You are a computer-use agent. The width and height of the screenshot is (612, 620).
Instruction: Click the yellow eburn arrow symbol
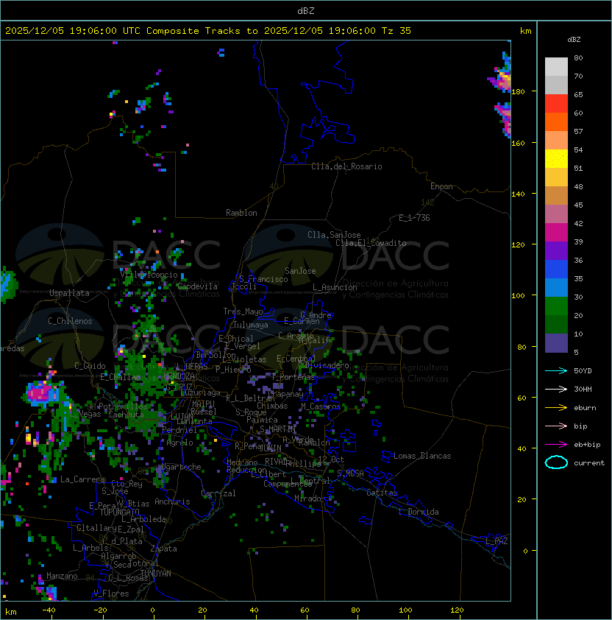pos(556,408)
